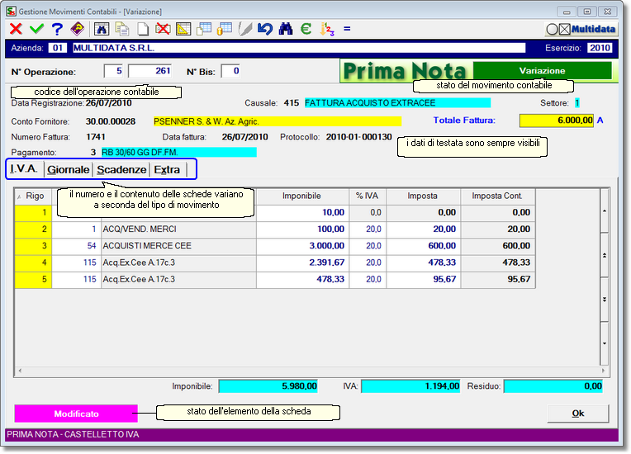Click the Protocollo 2010-01-000130 value
The height and width of the screenshot is (454, 631).
pos(359,137)
